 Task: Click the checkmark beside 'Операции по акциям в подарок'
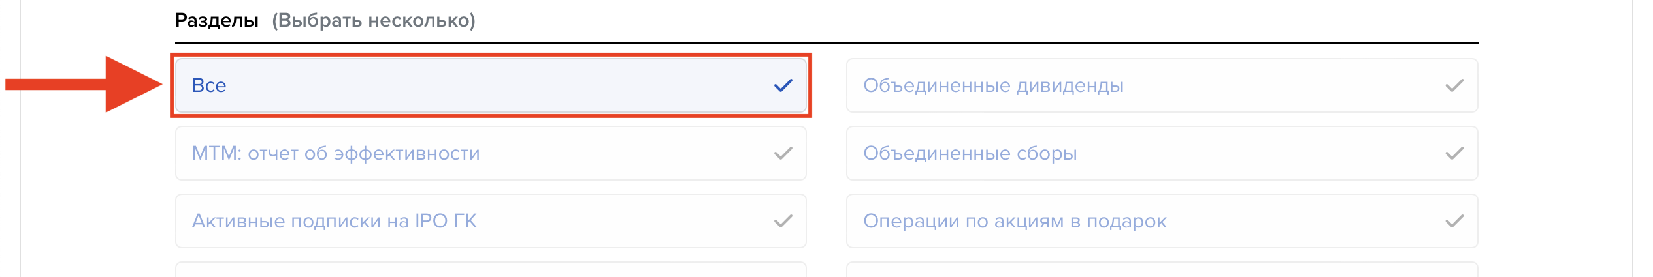pyautogui.click(x=1454, y=221)
